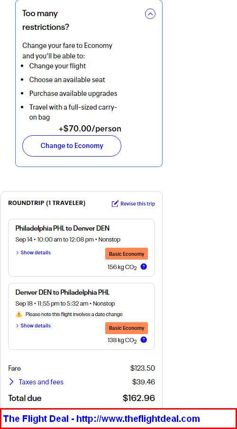Show details for Philadelphia to Denver flight
This screenshot has height=429, width=237.
[x=33, y=252]
